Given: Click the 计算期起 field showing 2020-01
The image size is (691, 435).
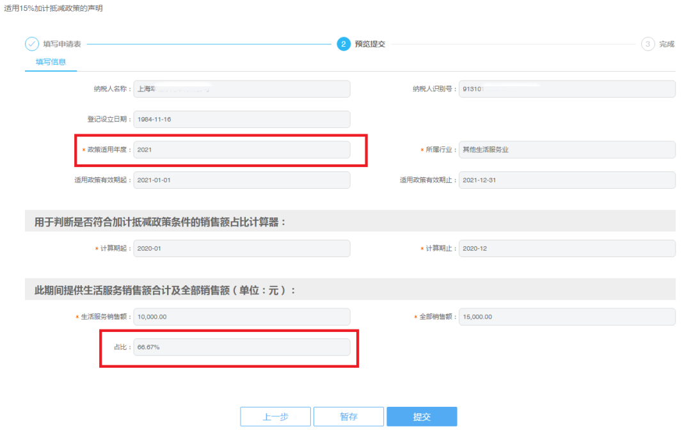Looking at the screenshot, I should 242,249.
